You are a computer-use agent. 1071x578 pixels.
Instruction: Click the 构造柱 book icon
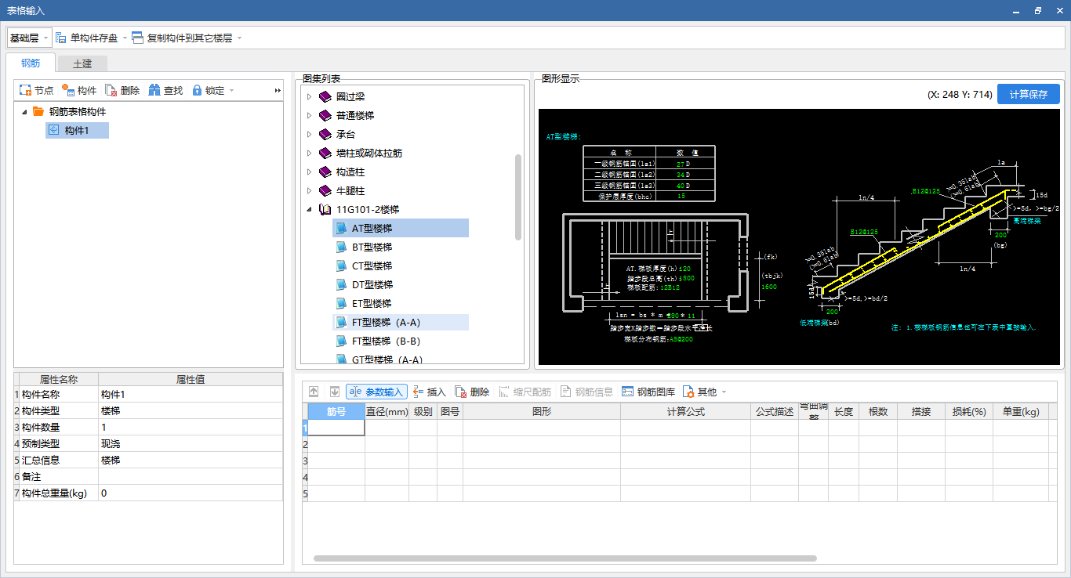325,172
